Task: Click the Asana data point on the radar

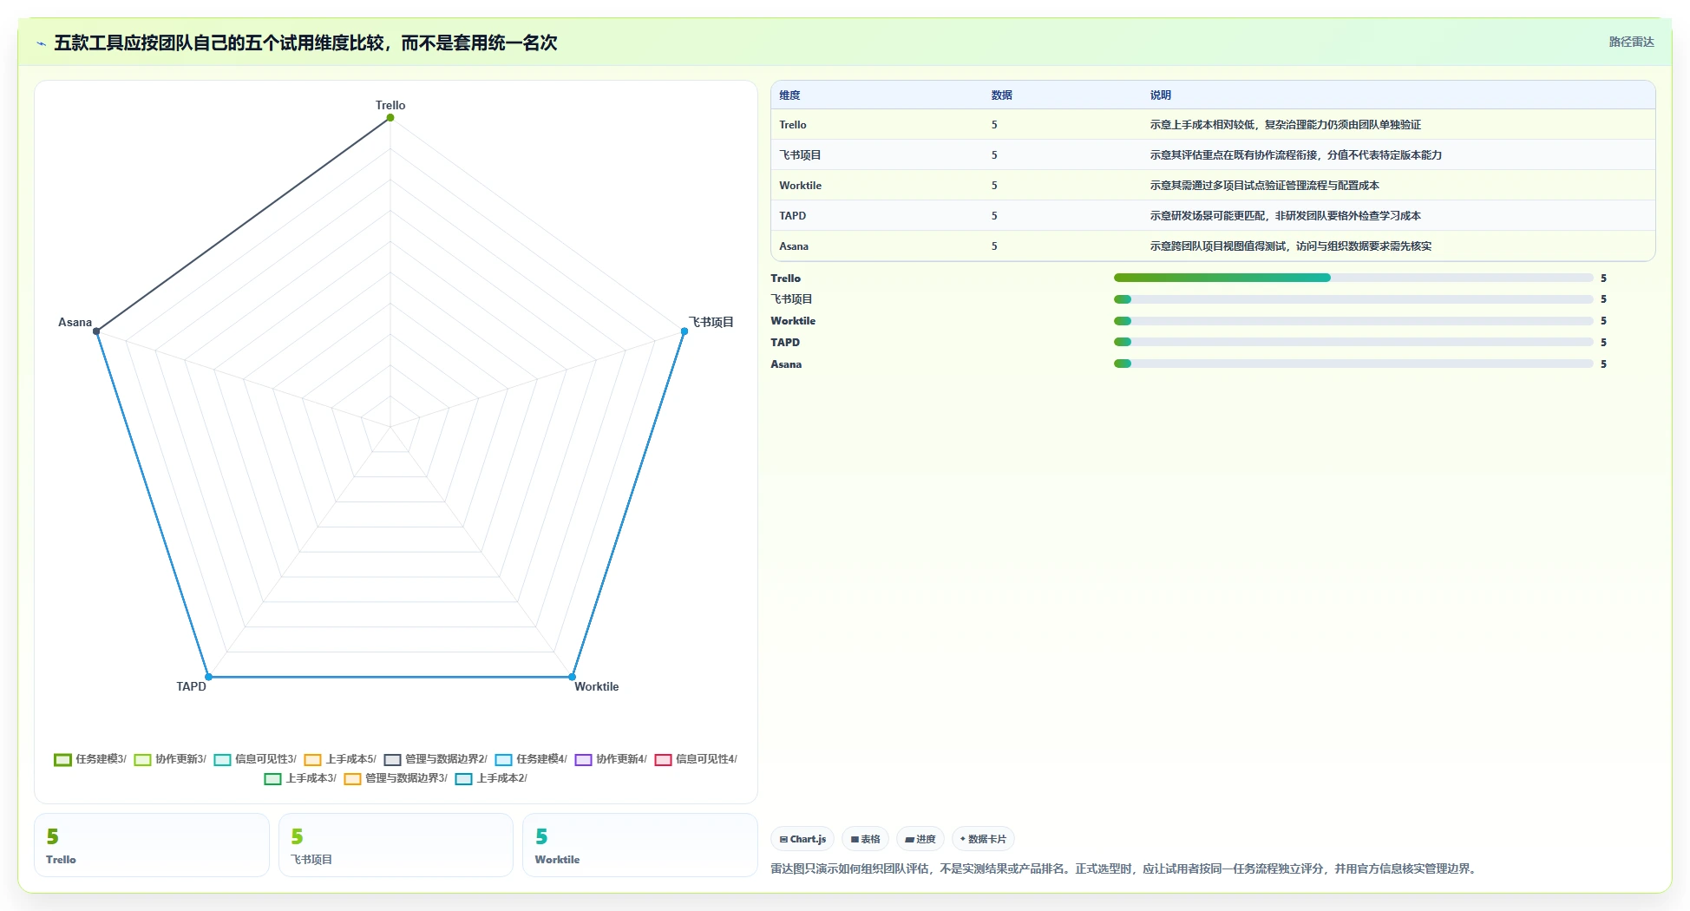Action: coord(96,331)
